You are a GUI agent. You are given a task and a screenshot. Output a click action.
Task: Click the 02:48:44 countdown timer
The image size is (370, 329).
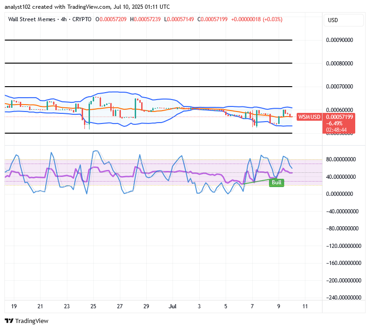point(336,130)
